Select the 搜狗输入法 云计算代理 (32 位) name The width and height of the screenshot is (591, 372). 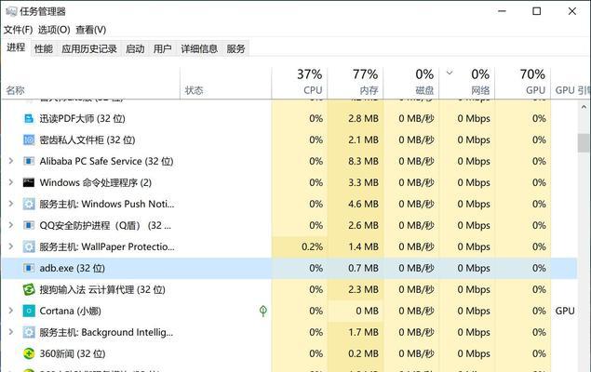pyautogui.click(x=102, y=289)
